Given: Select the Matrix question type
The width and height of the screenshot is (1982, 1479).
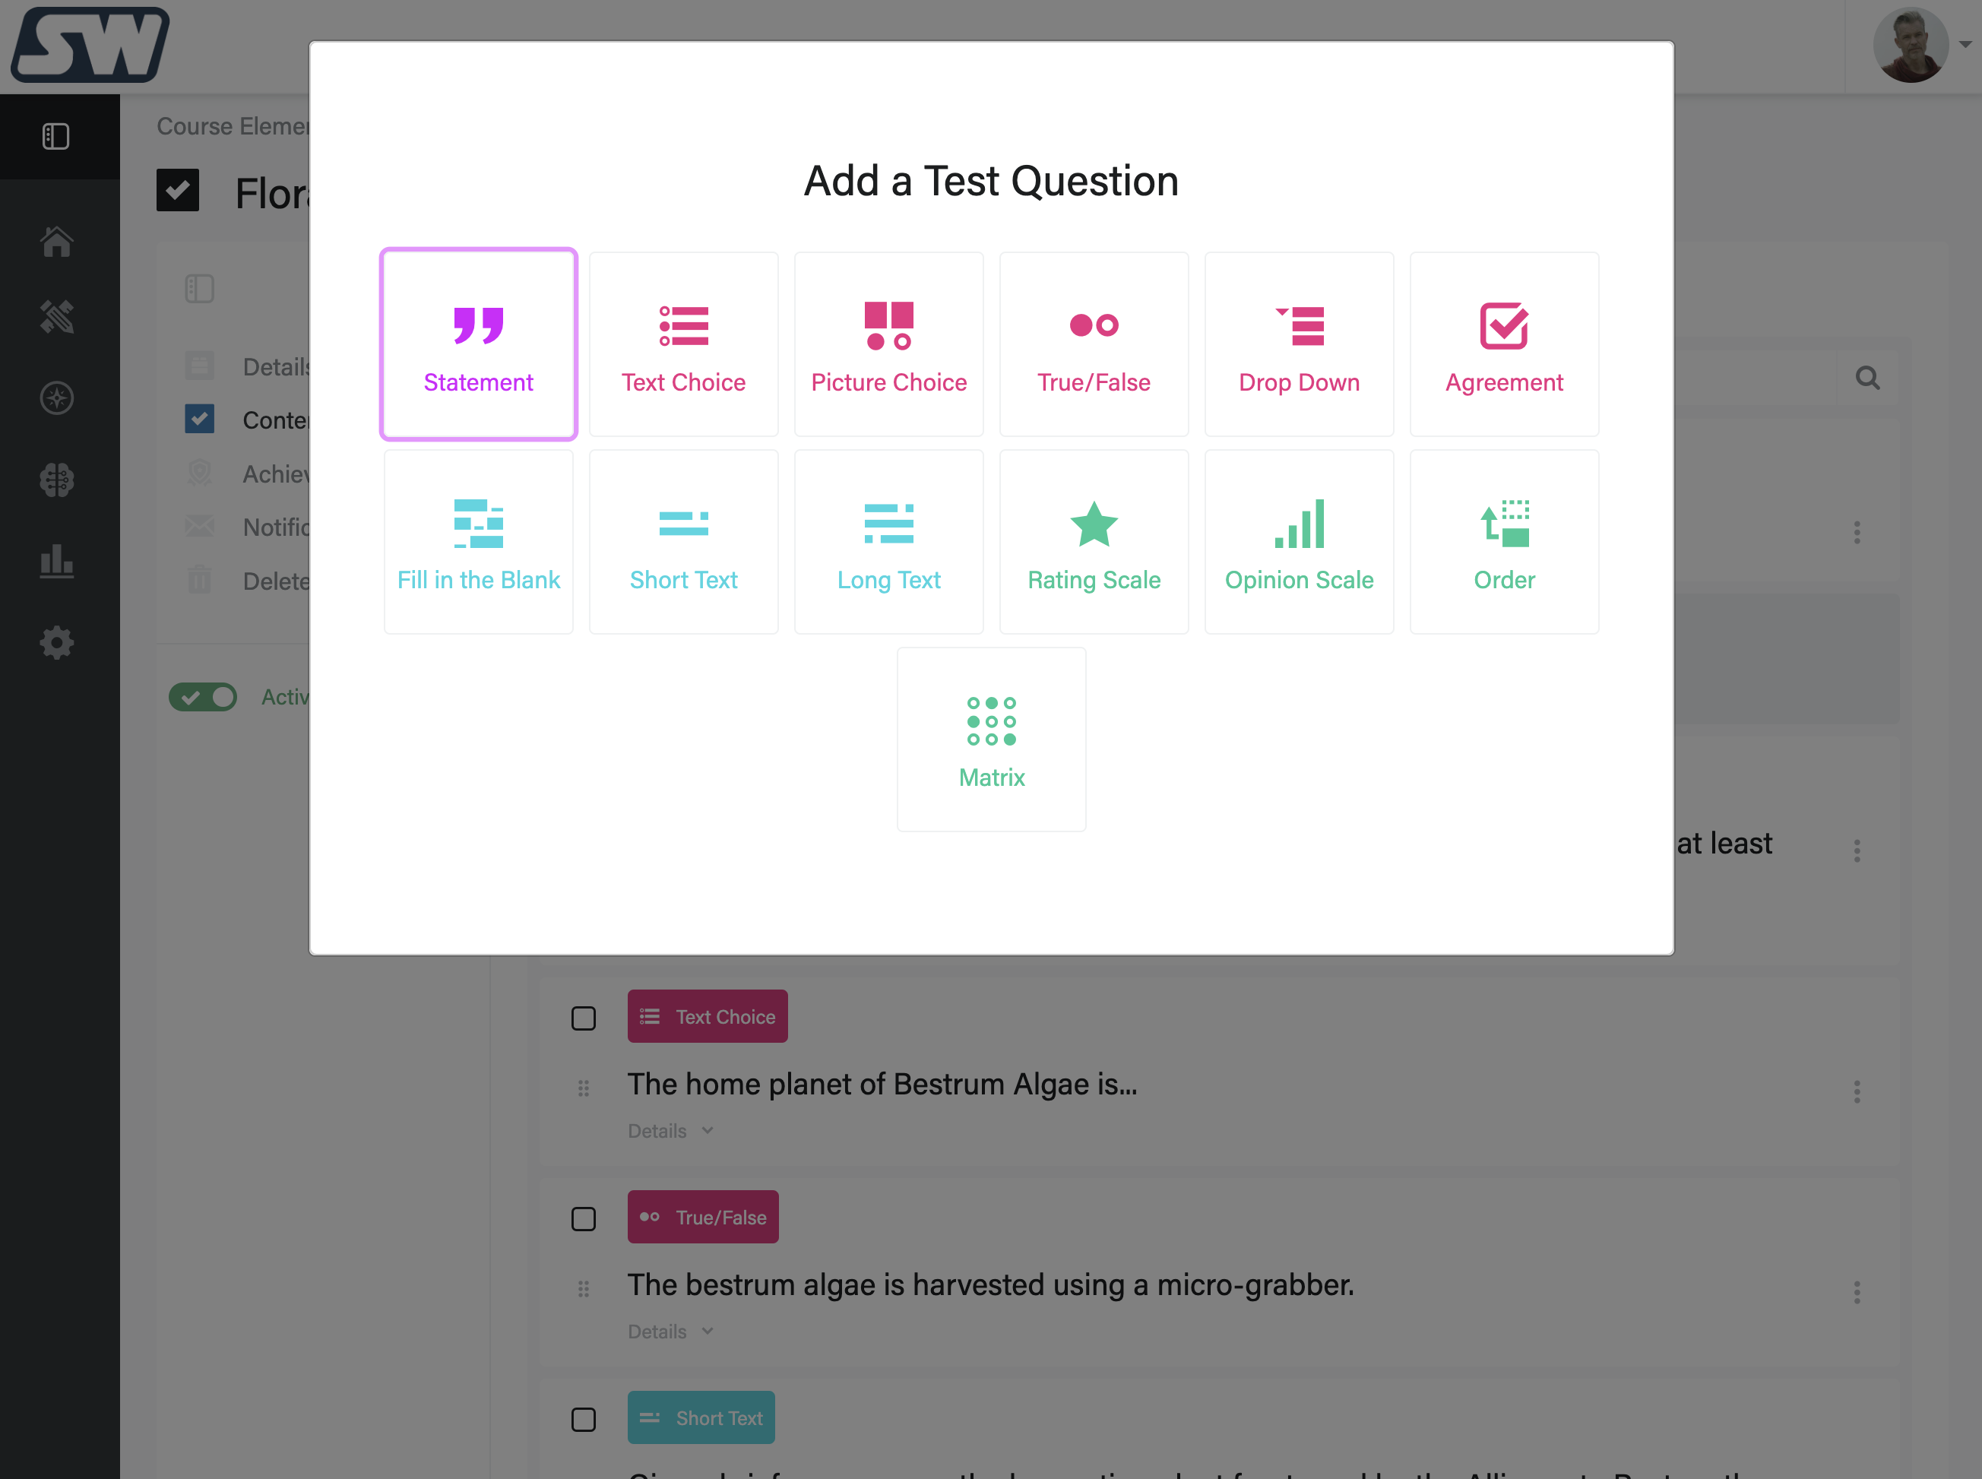Looking at the screenshot, I should 991,740.
